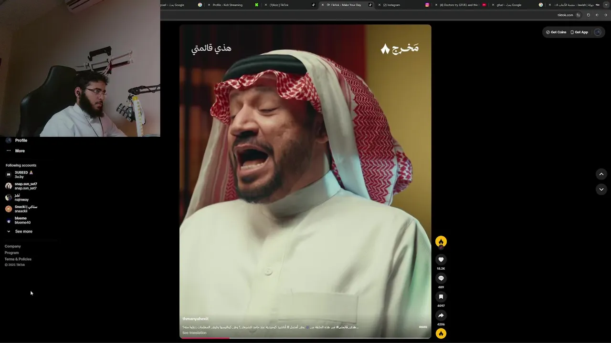This screenshot has width=611, height=343.
Task: Open the three-dots More menu icon
Action: click(x=9, y=151)
